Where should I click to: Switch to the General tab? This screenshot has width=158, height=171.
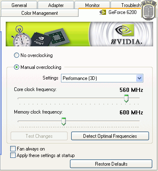pyautogui.click(x=19, y=5)
